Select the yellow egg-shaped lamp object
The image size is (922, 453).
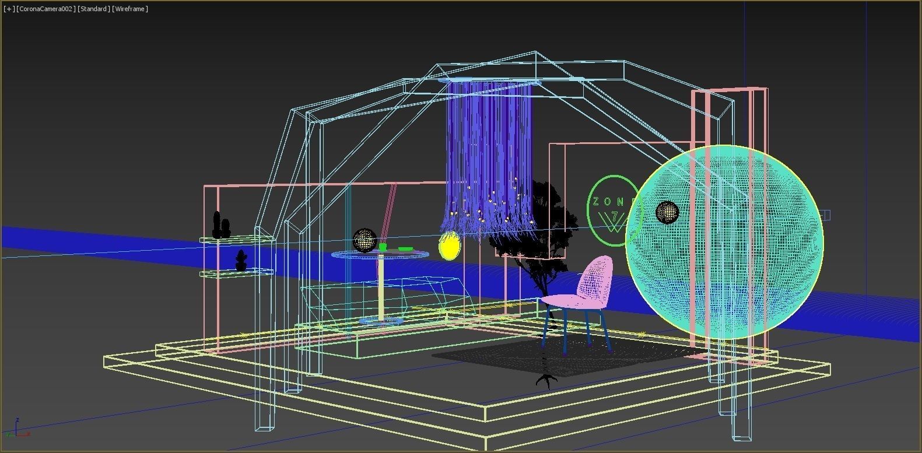click(x=449, y=245)
